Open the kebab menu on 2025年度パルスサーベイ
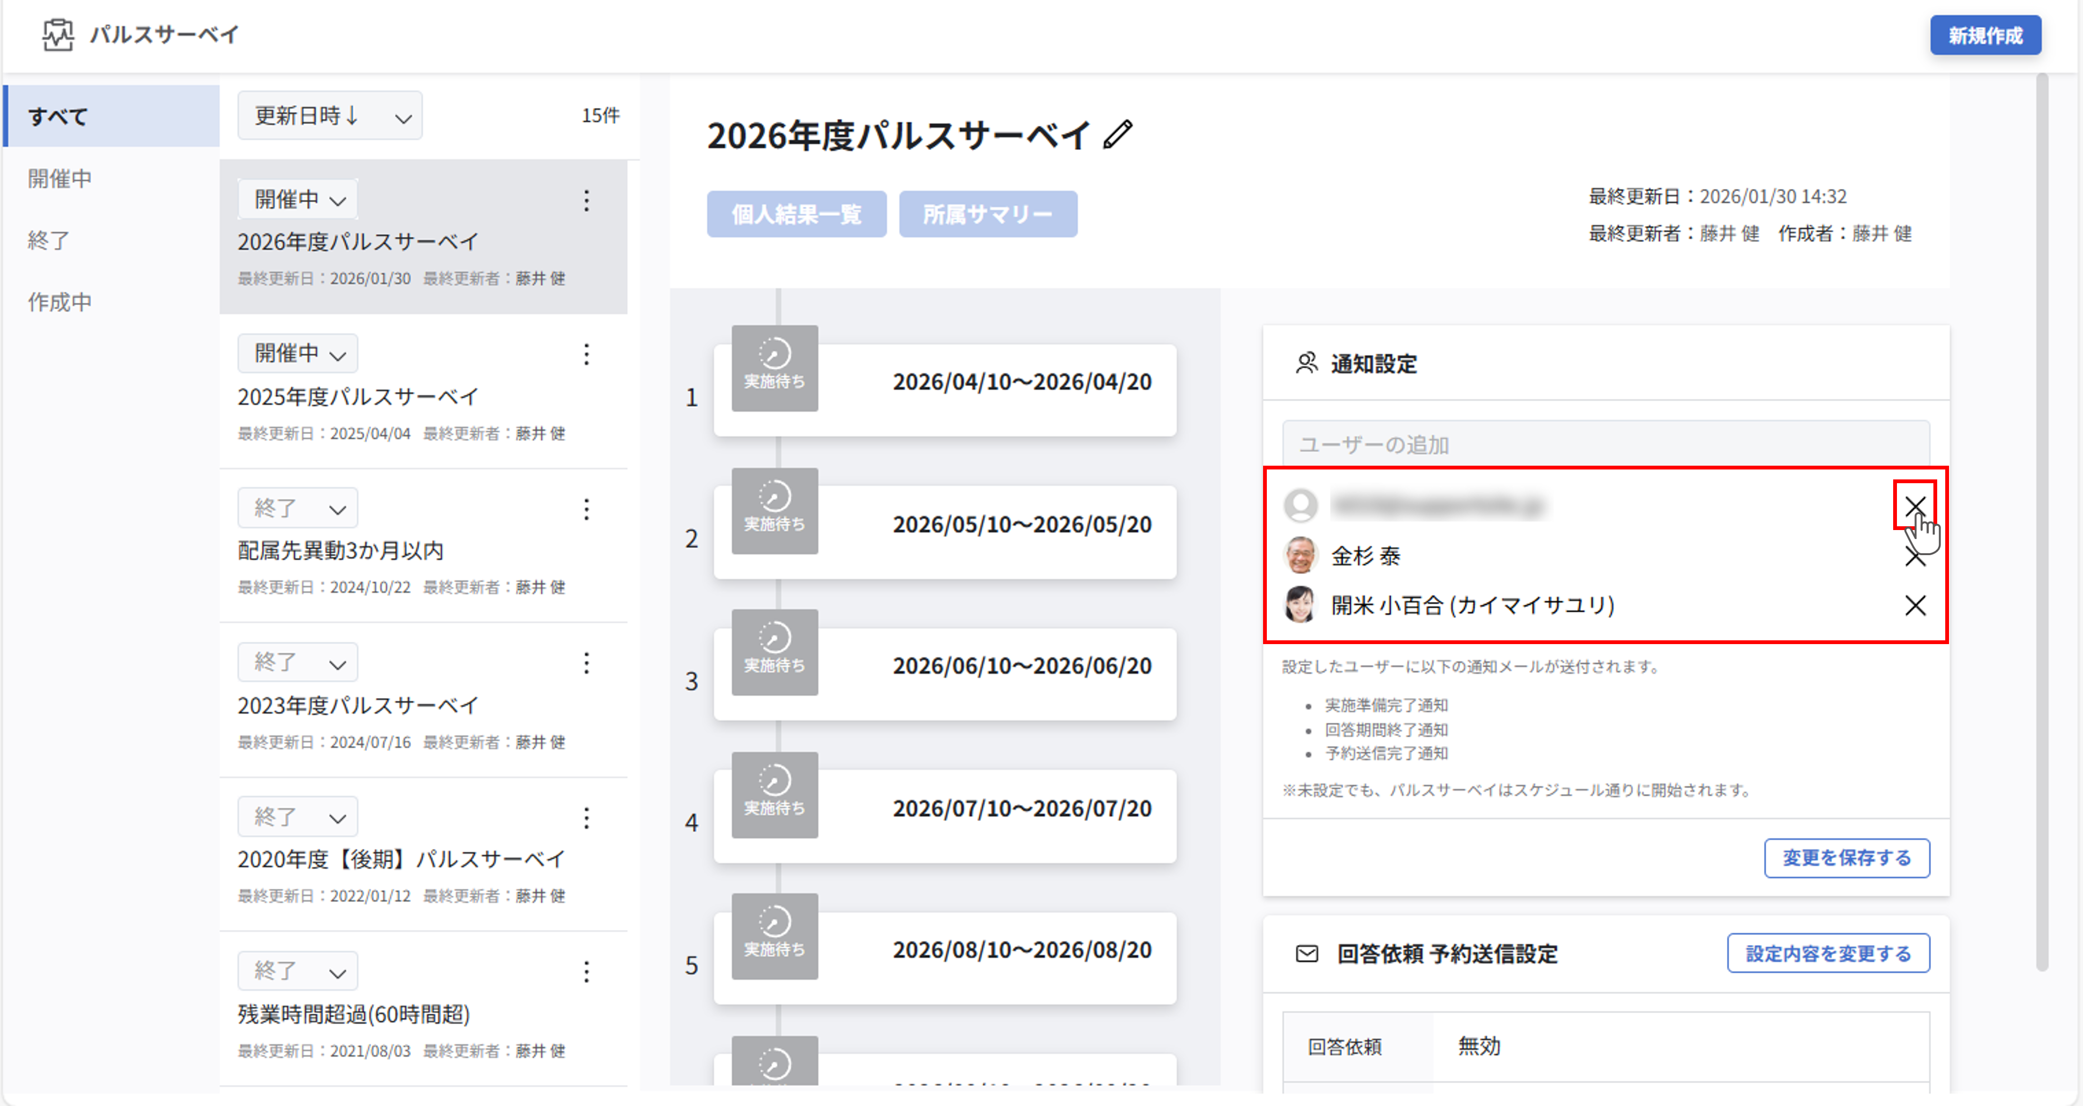The width and height of the screenshot is (2083, 1106). (586, 354)
